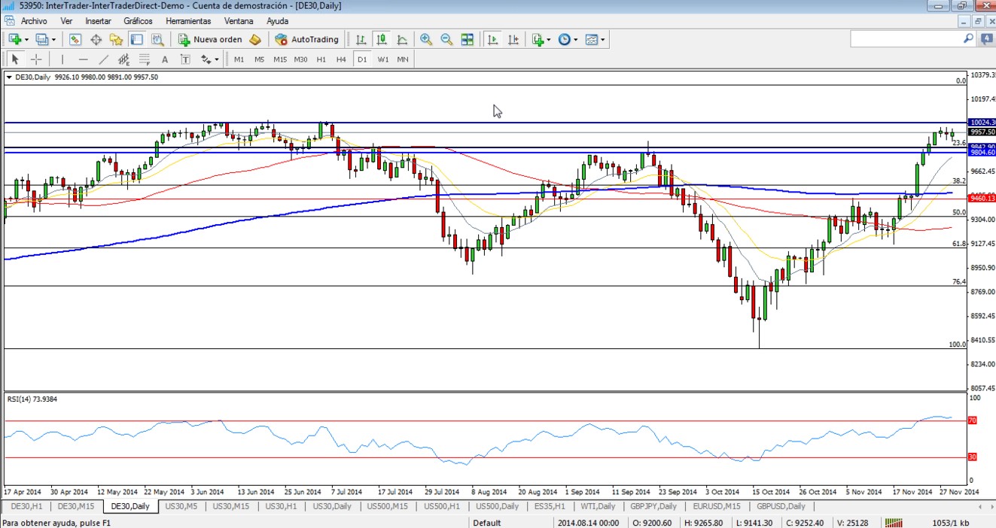Expand the Periods dropdown arrow
Screen dimensions: 996x528
tap(577, 39)
